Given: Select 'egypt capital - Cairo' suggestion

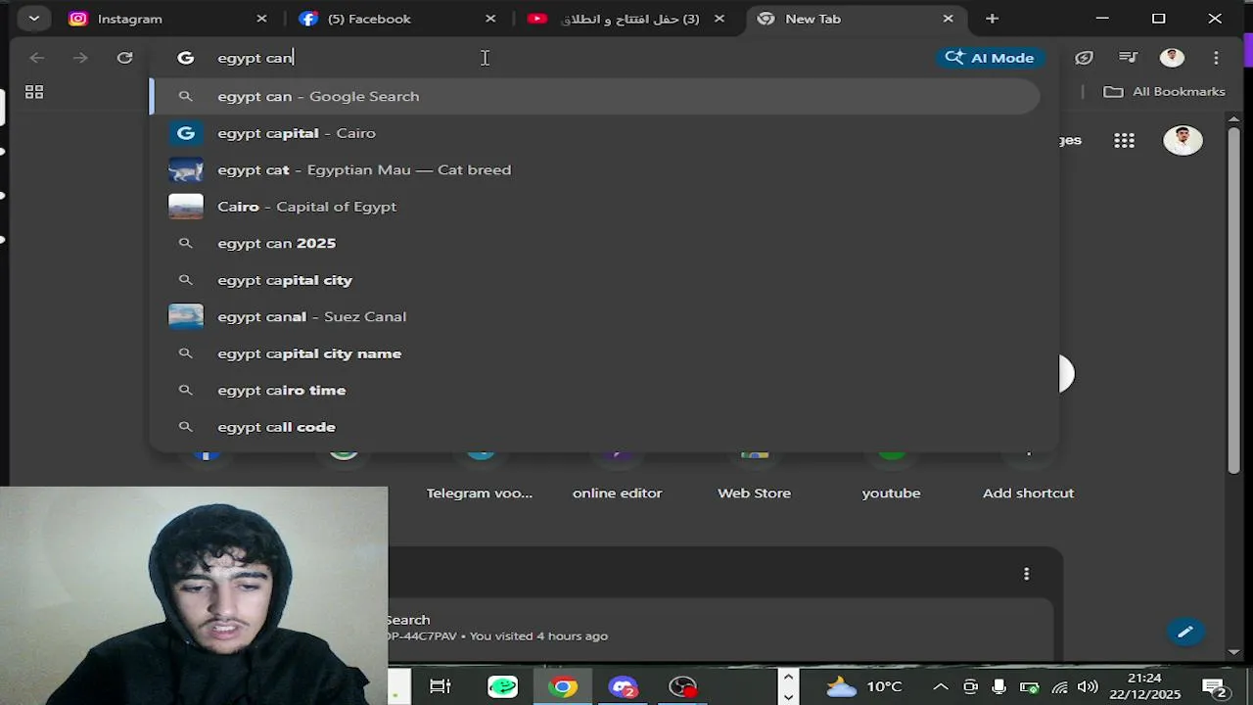Looking at the screenshot, I should [x=594, y=133].
